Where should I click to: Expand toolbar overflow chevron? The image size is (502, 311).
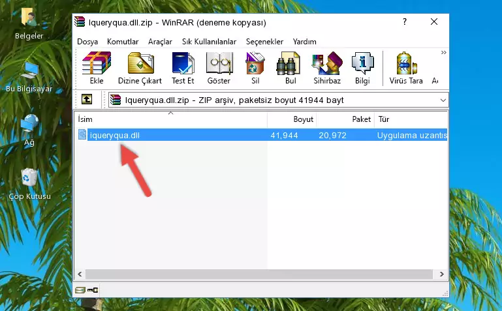(443, 52)
